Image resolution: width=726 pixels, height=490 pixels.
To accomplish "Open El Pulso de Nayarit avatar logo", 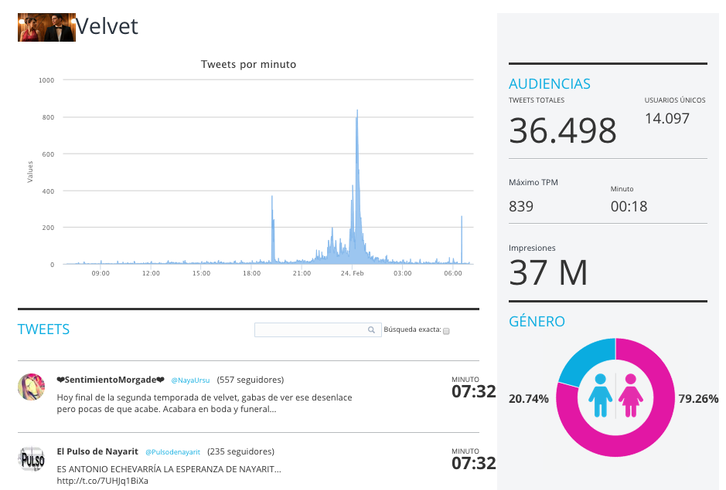I will (x=32, y=459).
